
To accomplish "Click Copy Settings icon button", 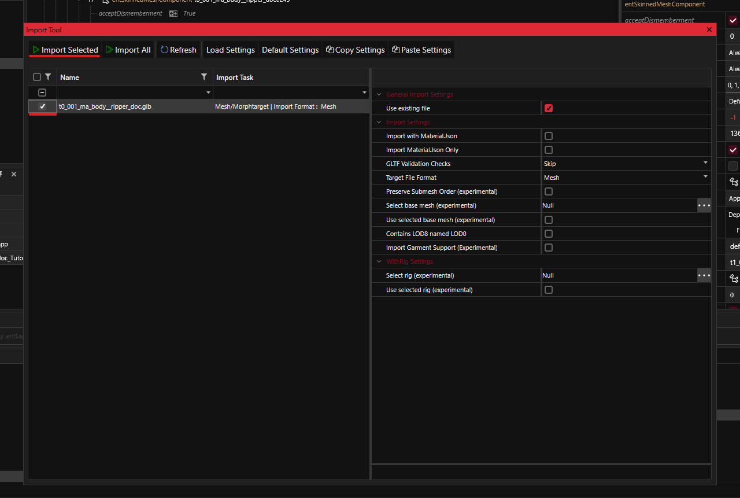I will (x=355, y=50).
